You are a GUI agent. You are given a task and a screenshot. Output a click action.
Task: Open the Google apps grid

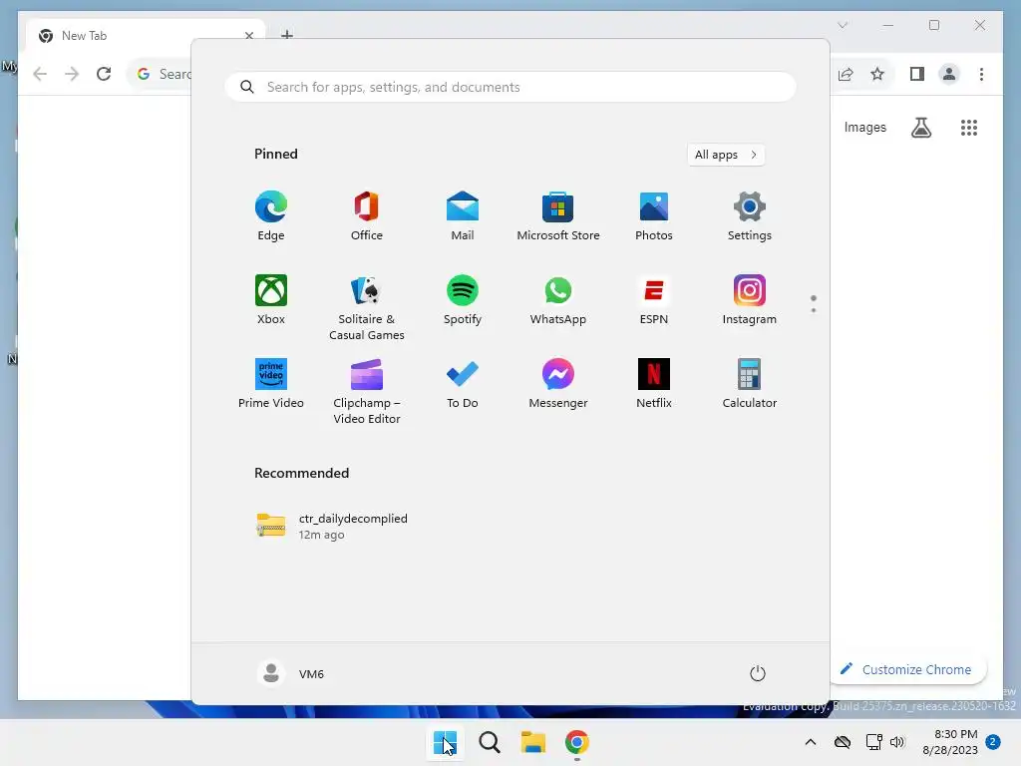click(969, 128)
